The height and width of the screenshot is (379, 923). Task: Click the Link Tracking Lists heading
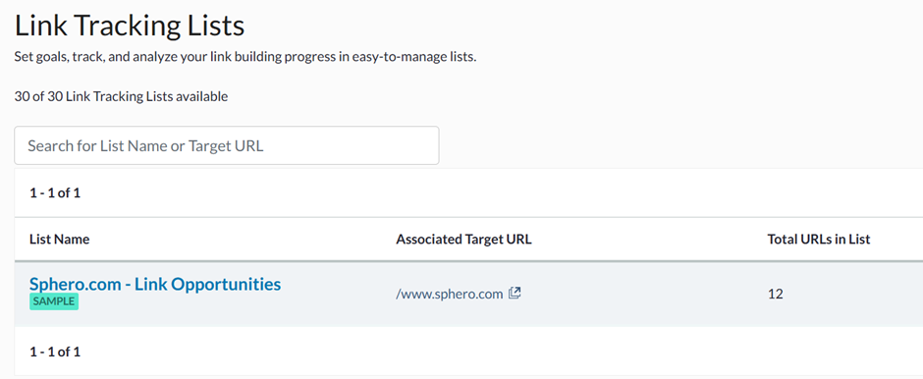click(x=130, y=27)
